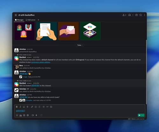Click the message input field

pyautogui.click(x=80, y=111)
